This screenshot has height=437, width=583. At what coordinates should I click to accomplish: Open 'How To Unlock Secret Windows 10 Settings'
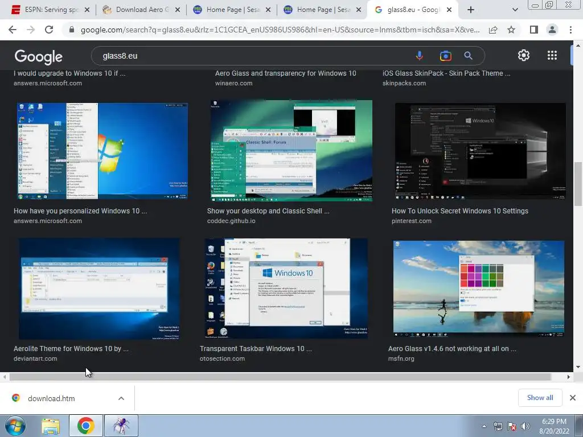click(459, 211)
